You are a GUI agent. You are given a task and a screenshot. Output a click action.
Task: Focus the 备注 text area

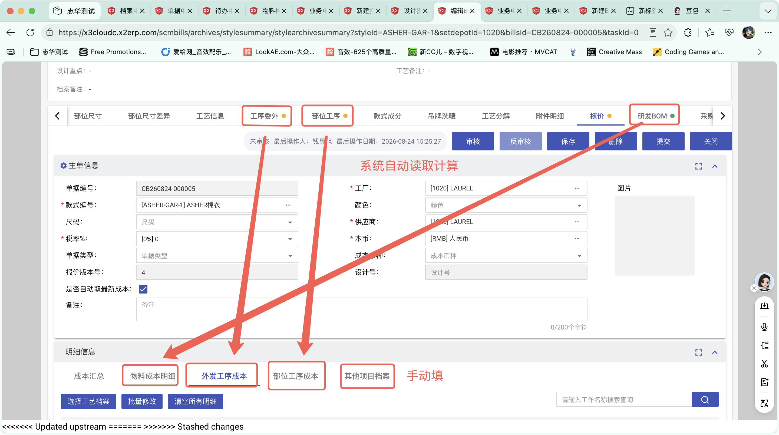tap(361, 309)
